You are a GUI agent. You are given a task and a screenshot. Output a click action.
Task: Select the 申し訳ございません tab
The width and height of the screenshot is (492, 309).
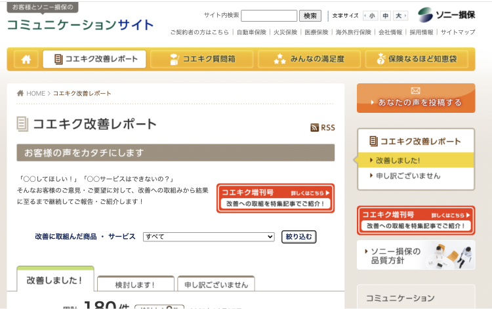(x=216, y=285)
